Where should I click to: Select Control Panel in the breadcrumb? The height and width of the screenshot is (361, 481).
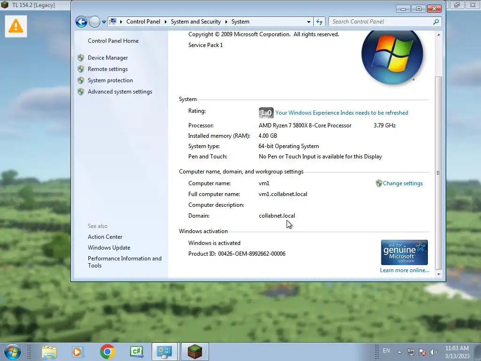[x=143, y=22]
